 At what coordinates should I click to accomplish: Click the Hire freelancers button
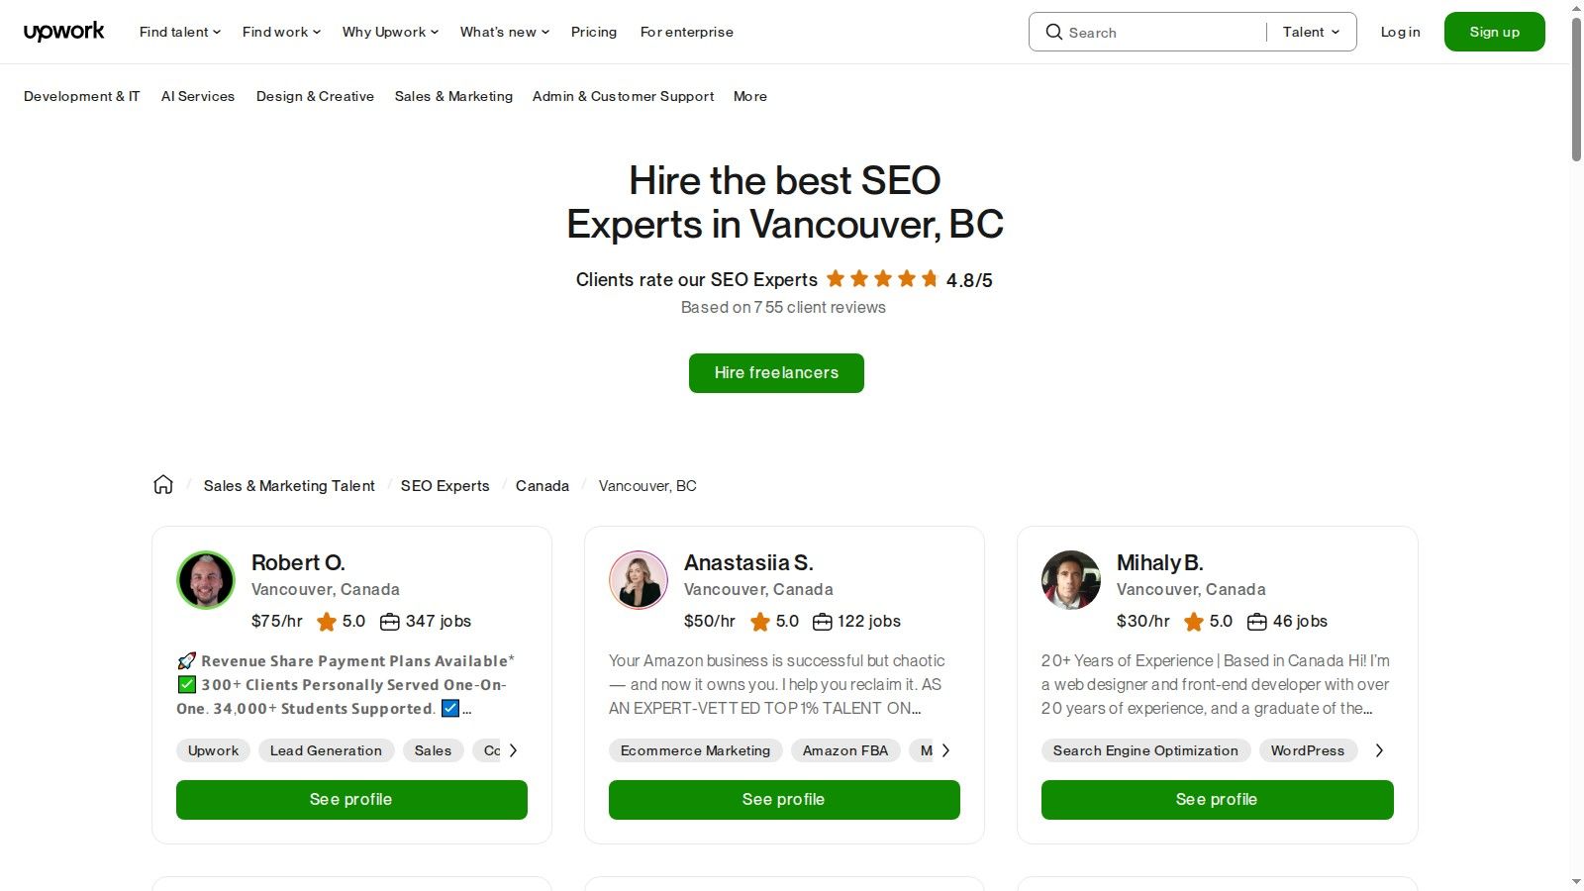[776, 373]
